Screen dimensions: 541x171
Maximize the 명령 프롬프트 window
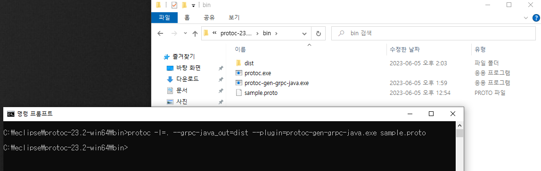[431, 114]
